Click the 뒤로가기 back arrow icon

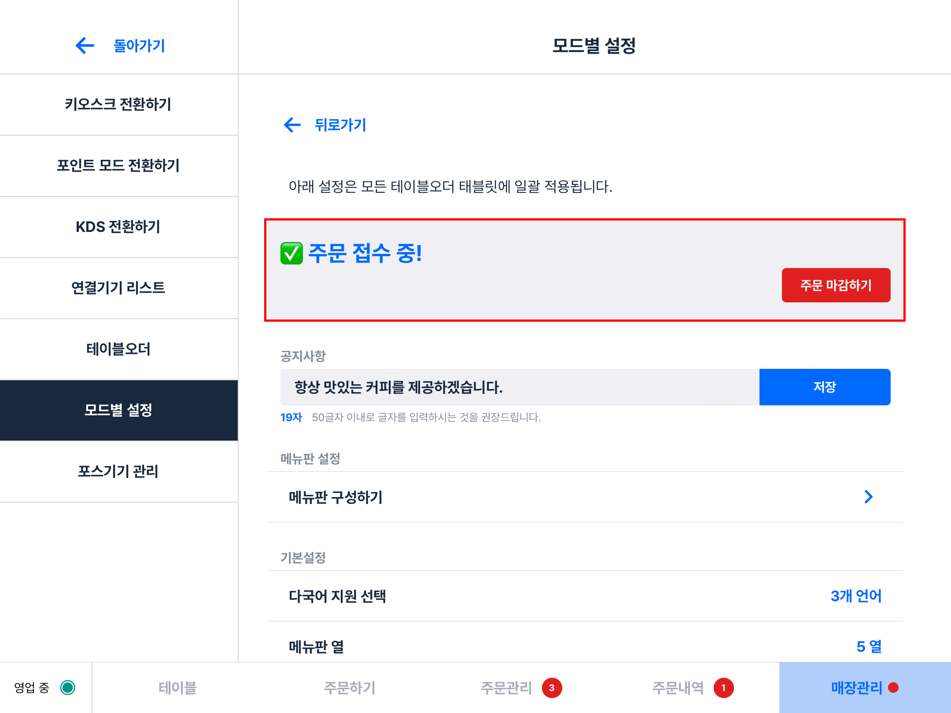click(x=292, y=125)
